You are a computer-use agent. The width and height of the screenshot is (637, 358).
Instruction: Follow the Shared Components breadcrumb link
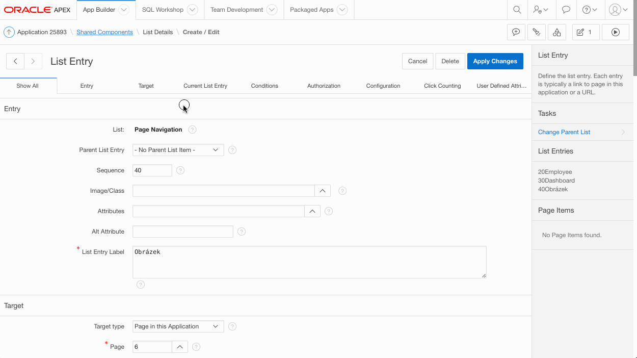(104, 32)
